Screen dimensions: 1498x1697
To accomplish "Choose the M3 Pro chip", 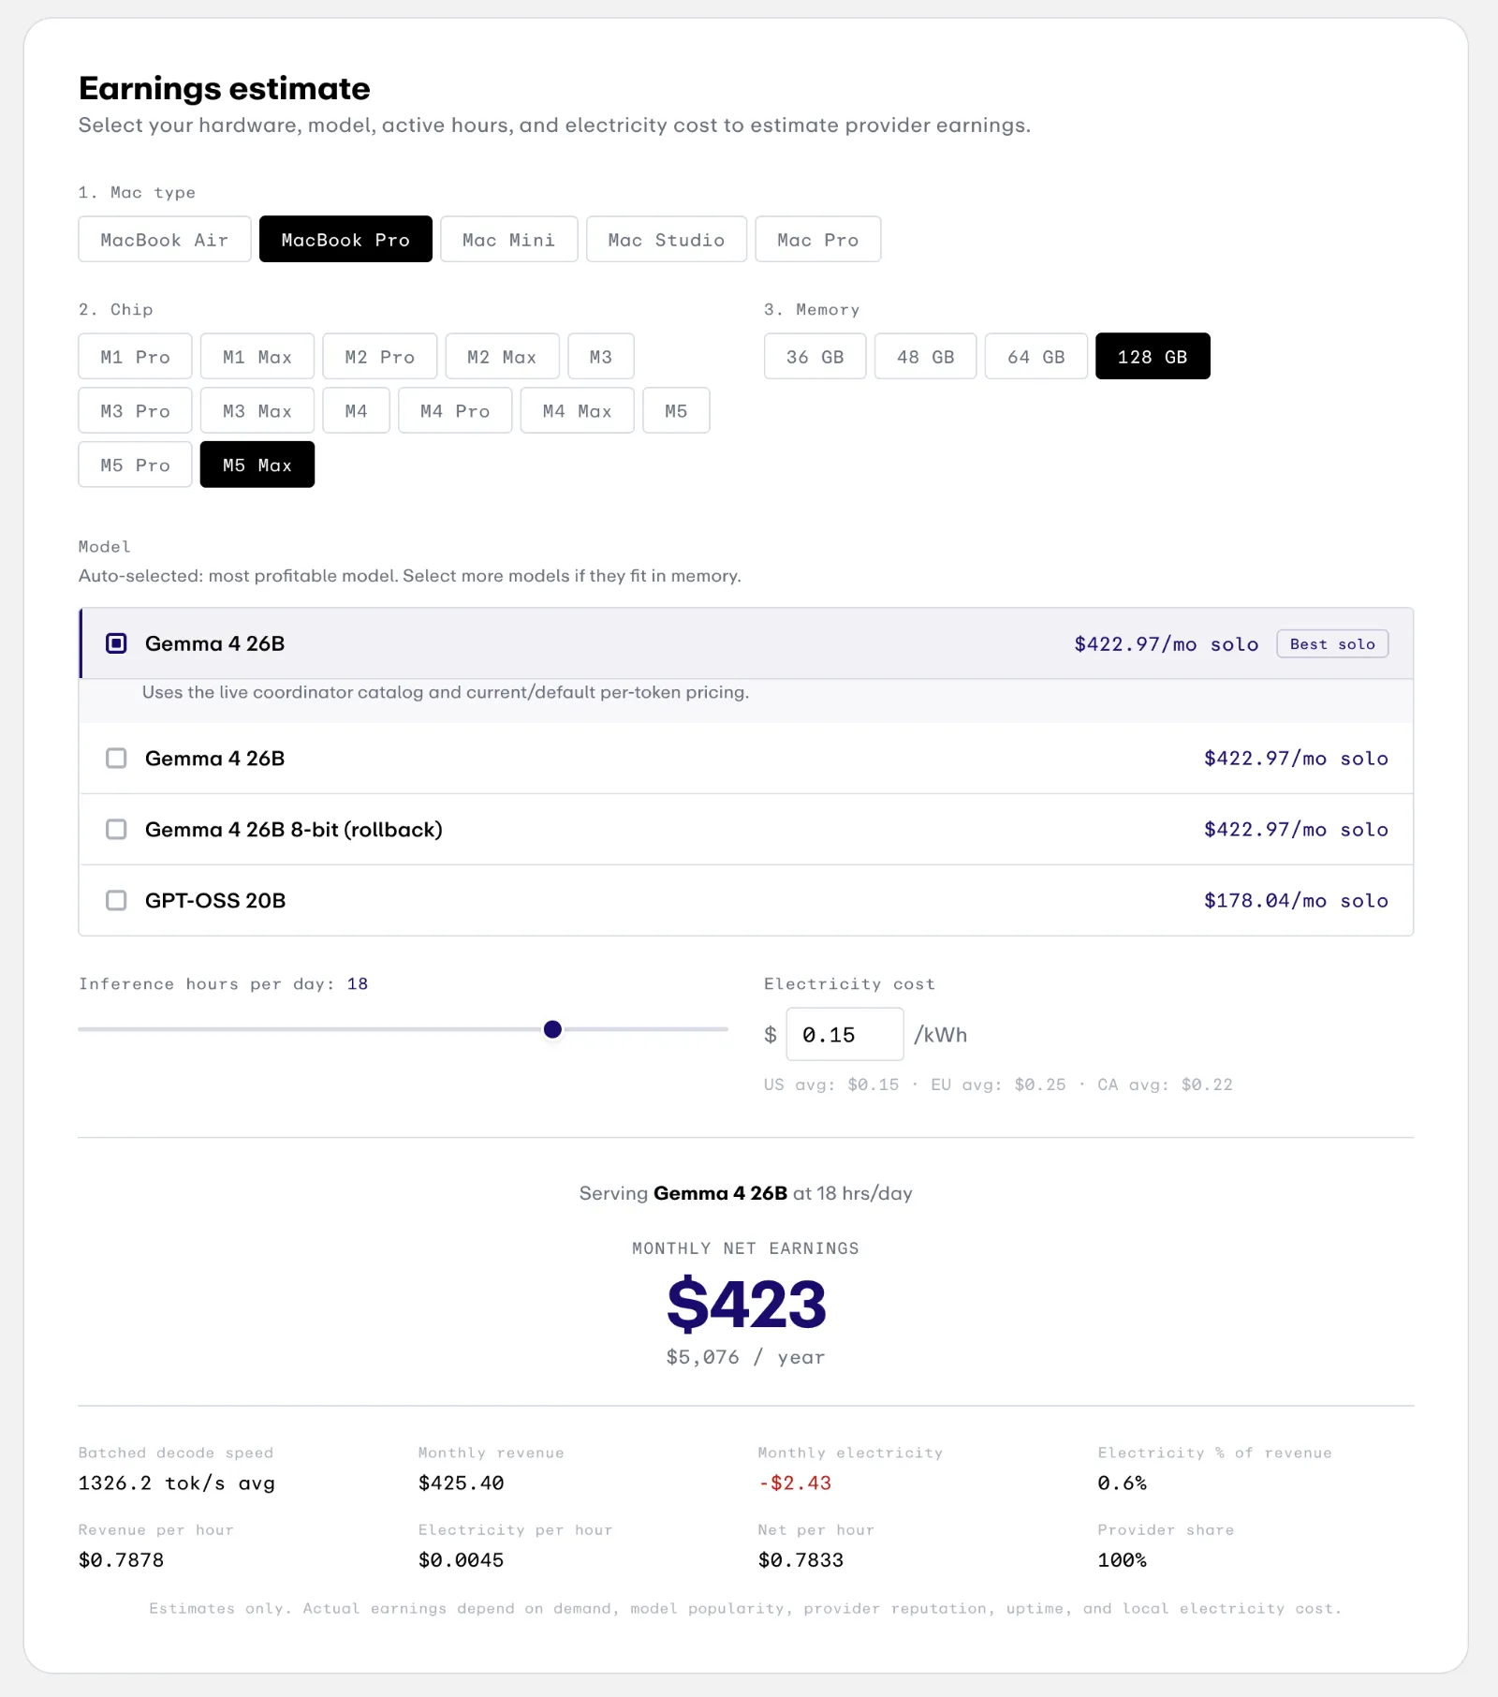I will pyautogui.click(x=135, y=411).
